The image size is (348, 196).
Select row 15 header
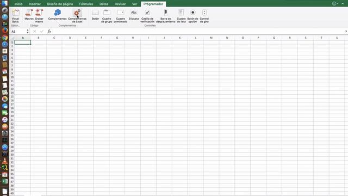(x=12, y=97)
